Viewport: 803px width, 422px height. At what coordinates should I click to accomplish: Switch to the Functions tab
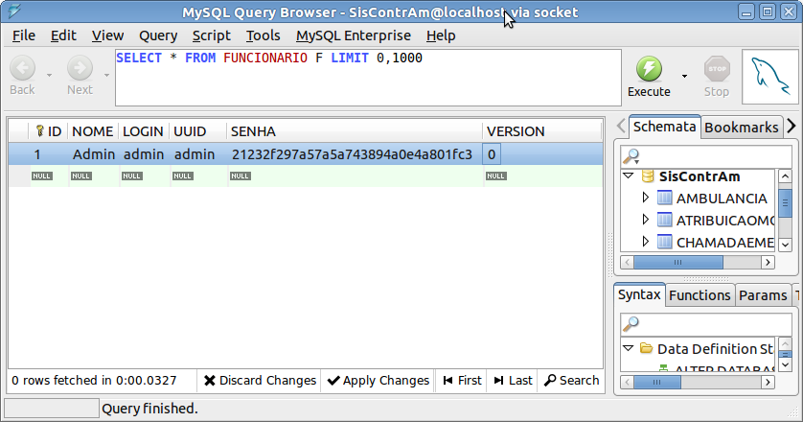coord(700,295)
